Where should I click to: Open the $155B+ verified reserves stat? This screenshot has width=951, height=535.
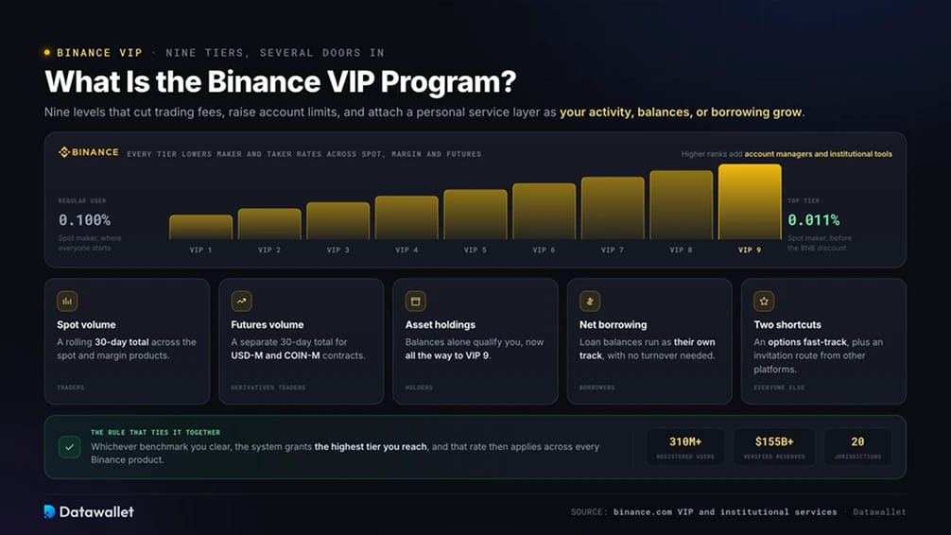click(774, 447)
